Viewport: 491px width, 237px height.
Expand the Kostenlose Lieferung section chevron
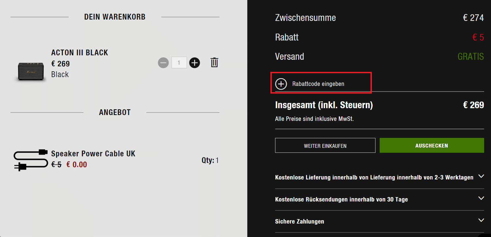(x=481, y=177)
